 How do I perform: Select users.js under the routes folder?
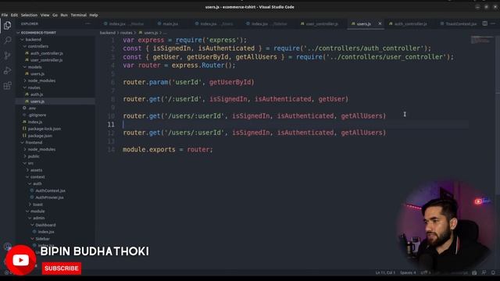pyautogui.click(x=37, y=101)
